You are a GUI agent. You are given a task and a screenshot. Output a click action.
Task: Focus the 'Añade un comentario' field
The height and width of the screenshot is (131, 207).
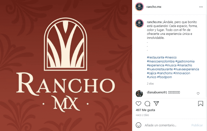coord(166,125)
